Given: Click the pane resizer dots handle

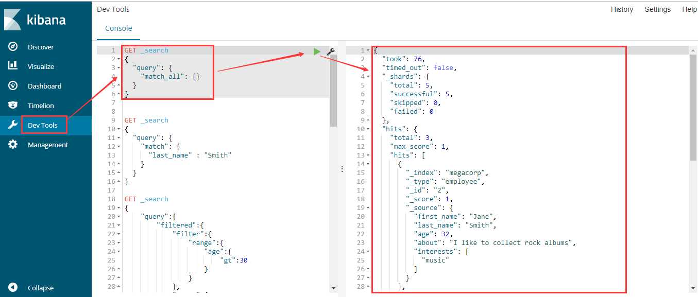Looking at the screenshot, I should 342,169.
